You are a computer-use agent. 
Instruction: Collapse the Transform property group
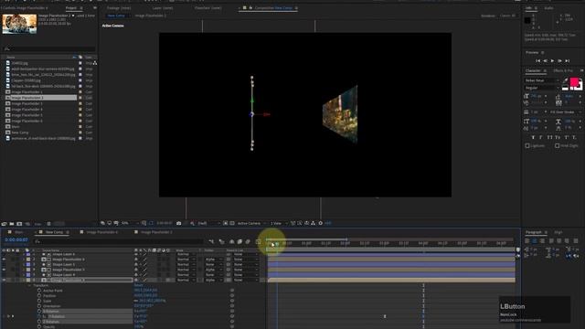(30, 285)
